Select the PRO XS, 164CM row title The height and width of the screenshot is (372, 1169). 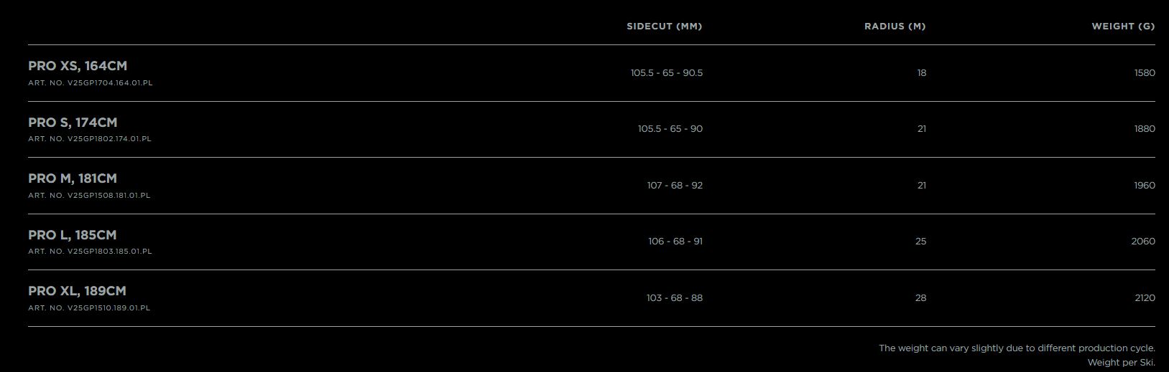coord(78,66)
